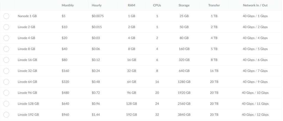The height and width of the screenshot is (121, 283).
Task: Select the Linode 16 GB radio button
Action: point(6,60)
